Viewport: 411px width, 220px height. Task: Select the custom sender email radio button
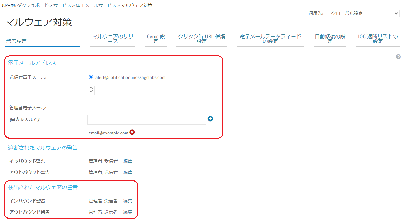click(x=91, y=90)
